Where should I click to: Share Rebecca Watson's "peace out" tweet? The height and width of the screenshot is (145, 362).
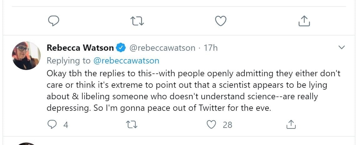point(291,124)
